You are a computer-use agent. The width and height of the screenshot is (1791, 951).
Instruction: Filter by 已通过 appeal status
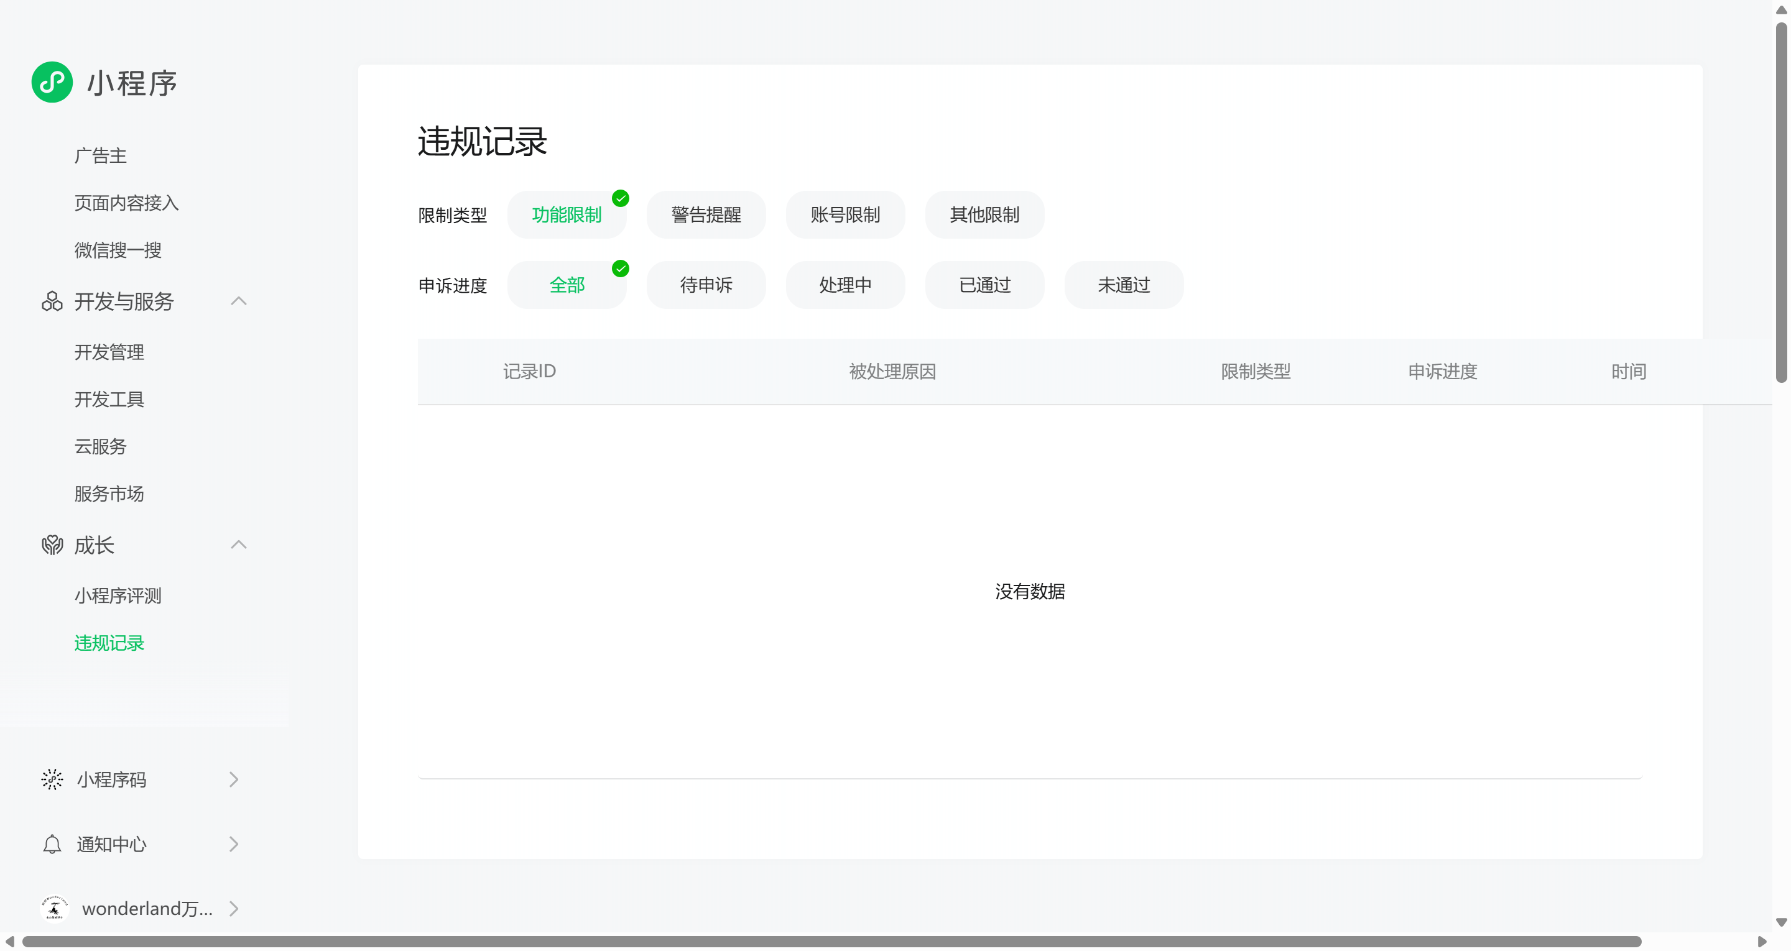984,285
